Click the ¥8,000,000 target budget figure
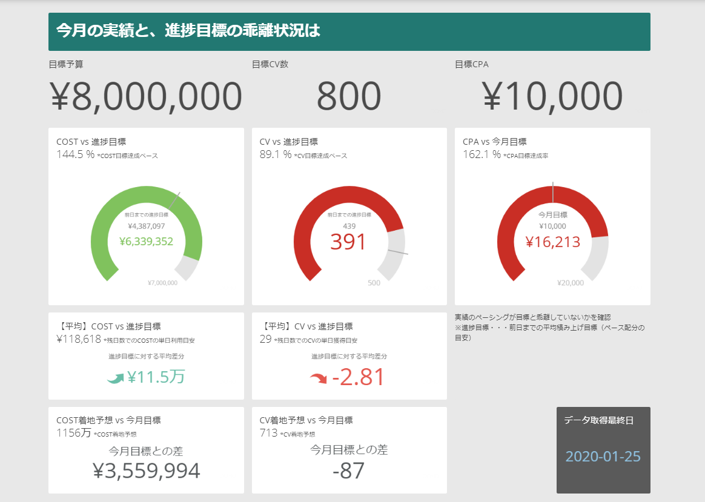Screen dimensions: 705x502 click(146, 96)
